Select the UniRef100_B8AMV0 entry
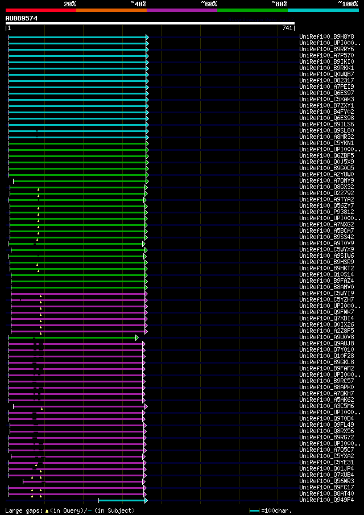The width and height of the screenshot is (364, 515). click(326, 287)
